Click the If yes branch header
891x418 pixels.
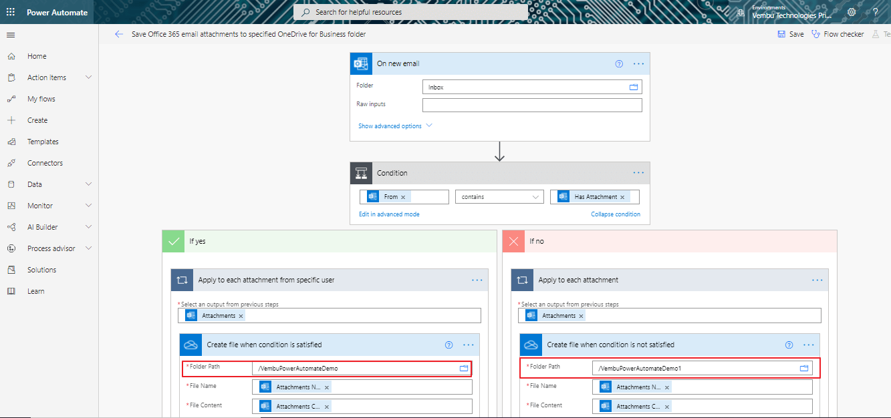click(x=329, y=241)
